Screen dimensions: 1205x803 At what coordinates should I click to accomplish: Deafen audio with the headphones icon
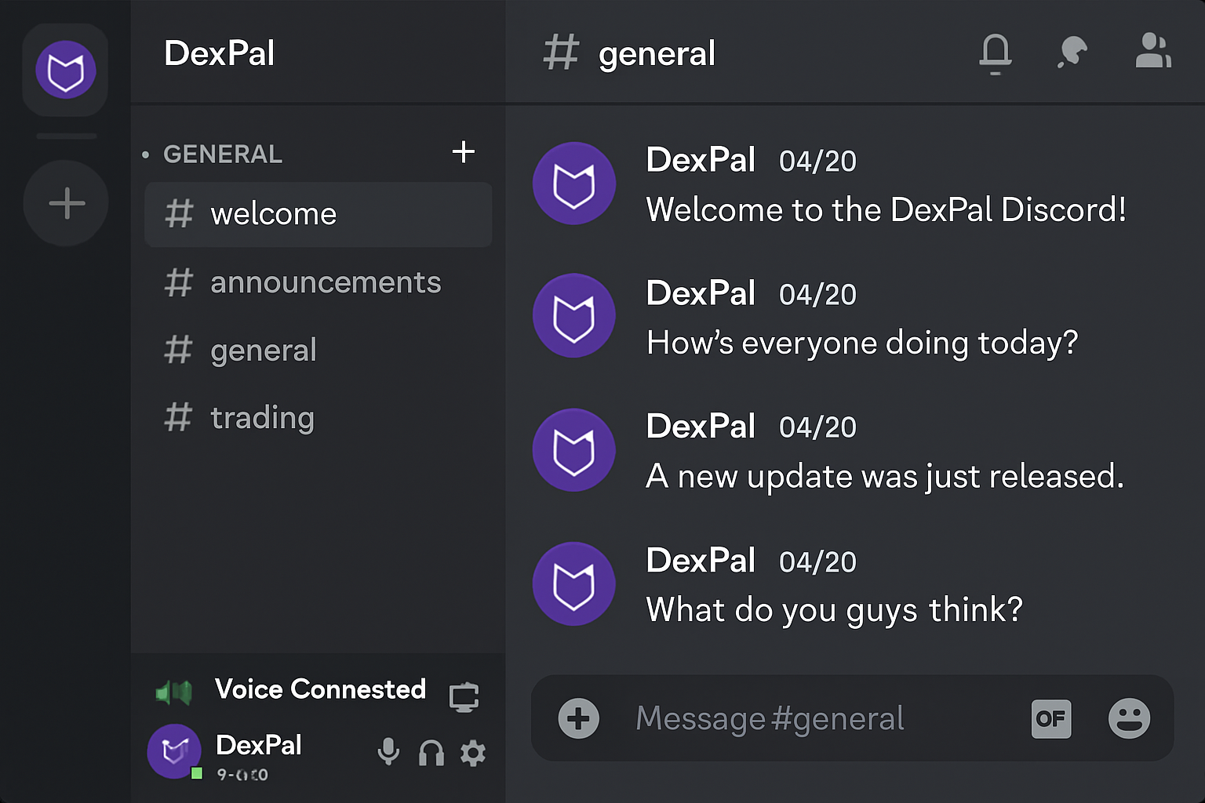(x=431, y=753)
